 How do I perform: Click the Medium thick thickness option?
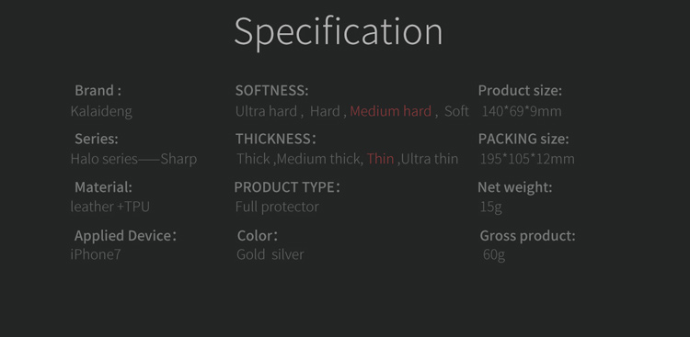tap(320, 159)
